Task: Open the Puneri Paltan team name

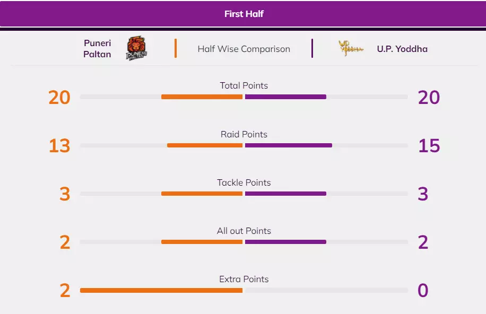Action: pyautogui.click(x=97, y=48)
